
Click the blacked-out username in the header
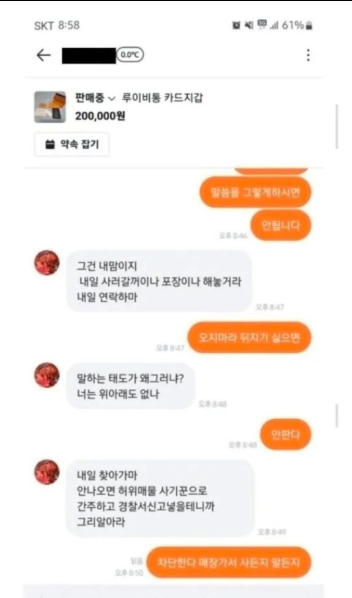(x=89, y=56)
